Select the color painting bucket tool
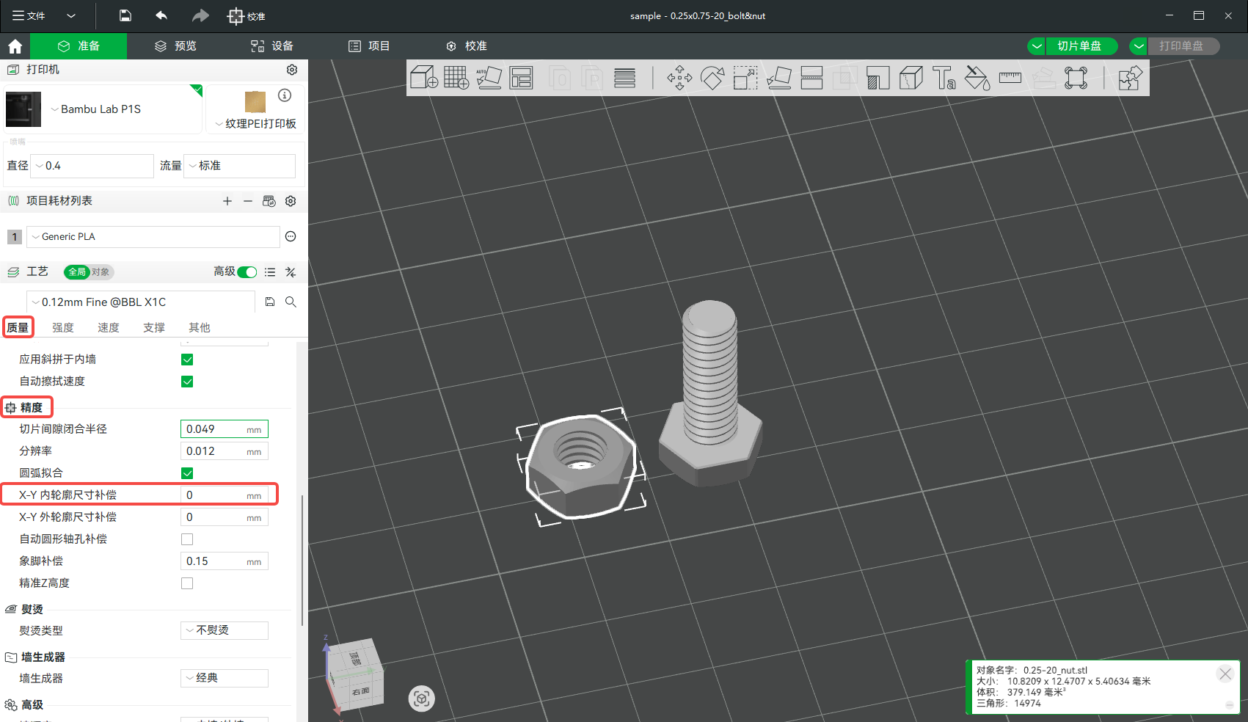 click(x=977, y=77)
